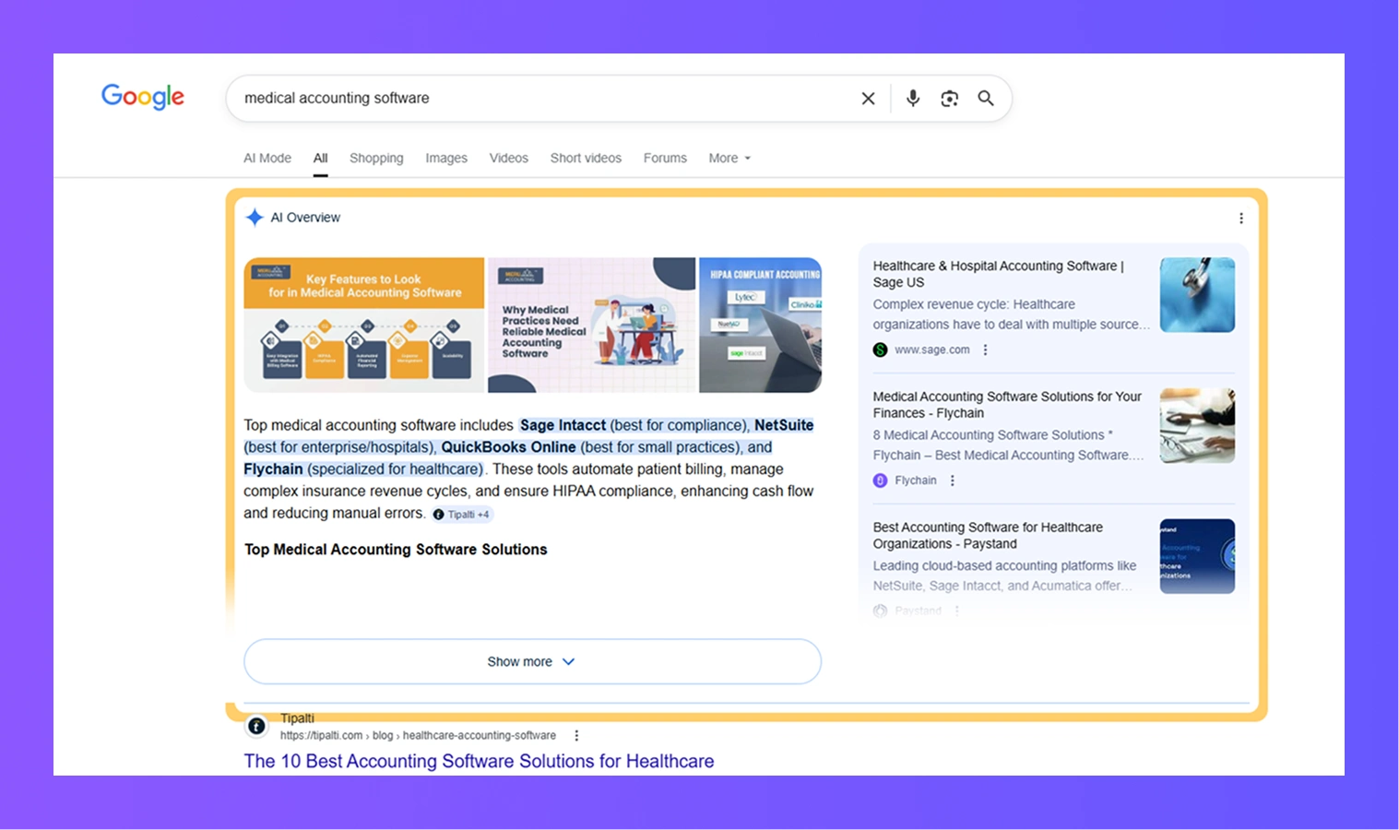Image resolution: width=1399 pixels, height=830 pixels.
Task: Open the AI Overview three-dot options menu
Action: pyautogui.click(x=1241, y=219)
